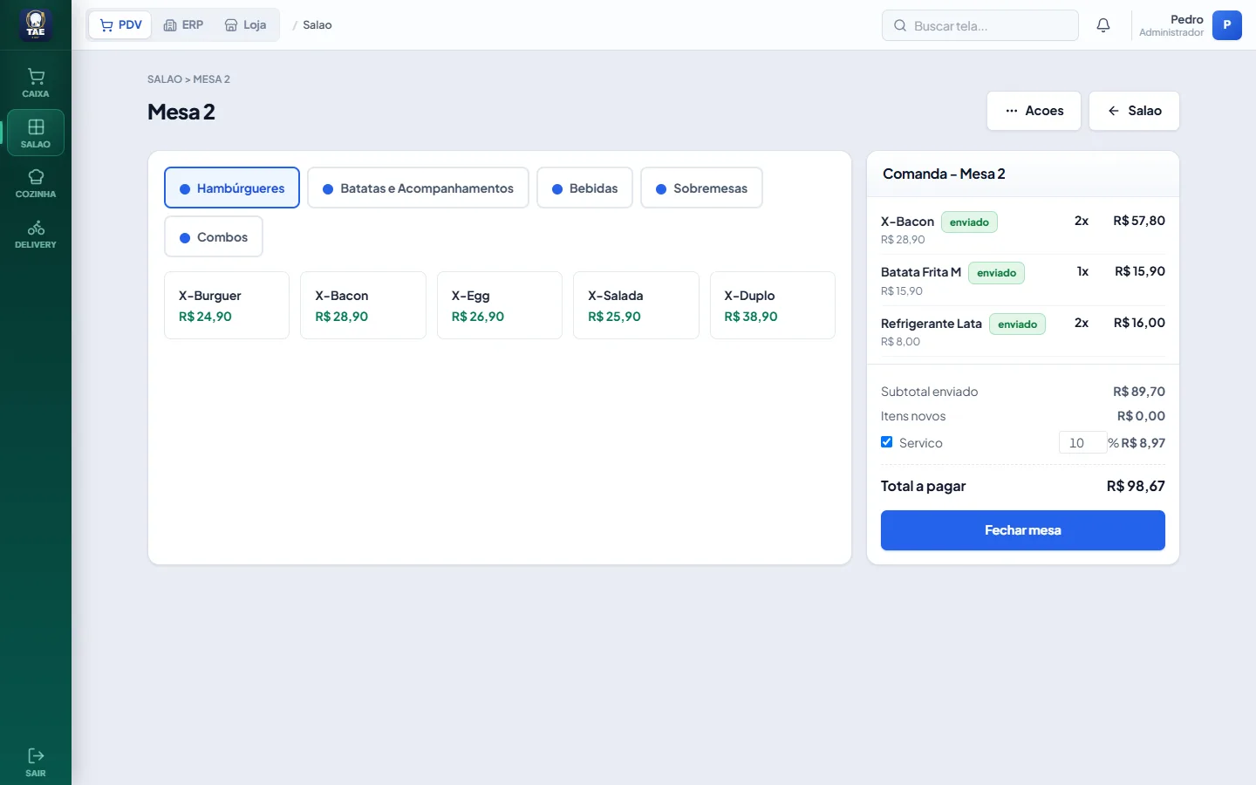Open the Caixa cart icon in sidebar
Screen dimensions: 1256x785
tap(36, 77)
